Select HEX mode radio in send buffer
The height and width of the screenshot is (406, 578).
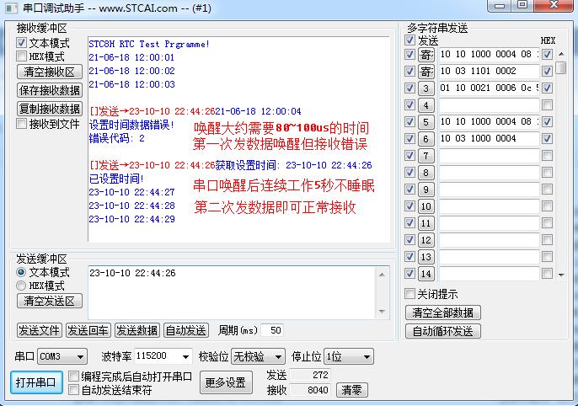point(21,286)
